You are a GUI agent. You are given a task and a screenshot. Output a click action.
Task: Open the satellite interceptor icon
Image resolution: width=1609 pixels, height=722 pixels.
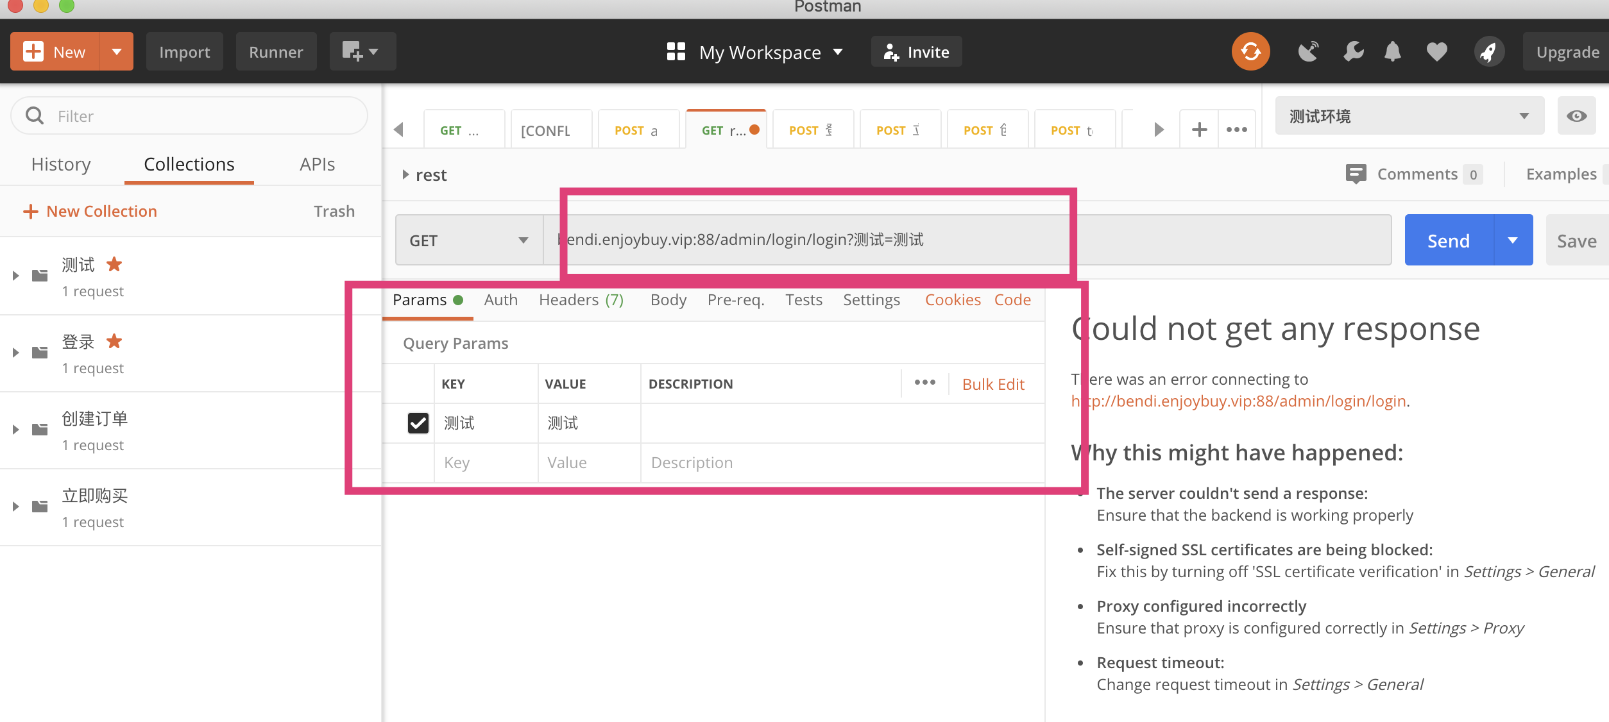(1308, 51)
